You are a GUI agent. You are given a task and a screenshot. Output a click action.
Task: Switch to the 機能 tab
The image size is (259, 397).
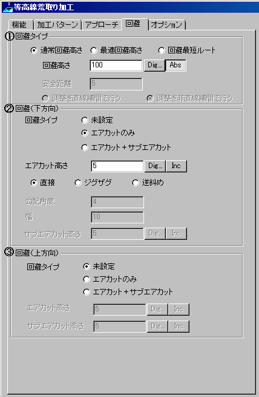pyautogui.click(x=20, y=25)
